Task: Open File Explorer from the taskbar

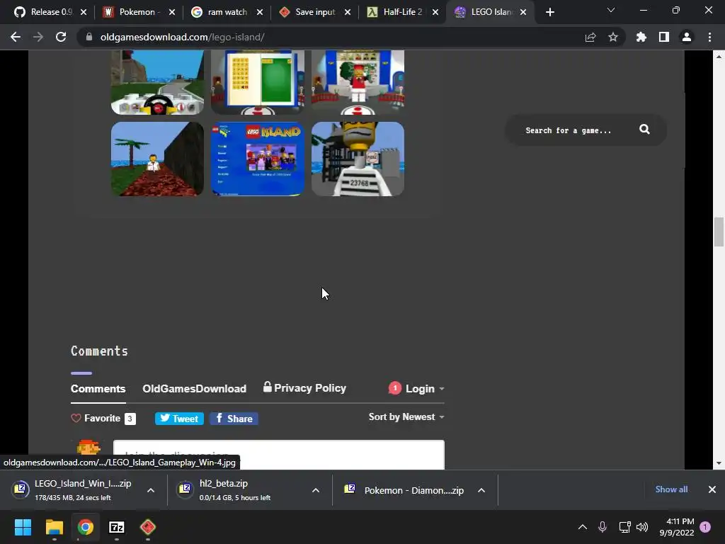Action: point(54,527)
